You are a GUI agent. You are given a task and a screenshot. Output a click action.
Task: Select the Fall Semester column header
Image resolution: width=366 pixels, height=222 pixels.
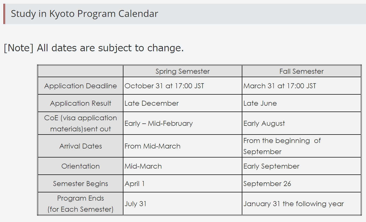coord(301,71)
